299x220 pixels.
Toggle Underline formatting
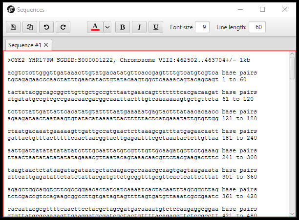click(x=156, y=27)
